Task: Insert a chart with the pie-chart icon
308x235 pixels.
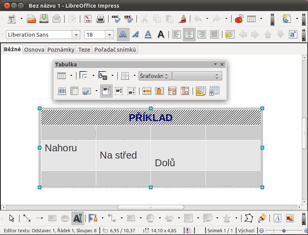Action: pyautogui.click(x=239, y=19)
